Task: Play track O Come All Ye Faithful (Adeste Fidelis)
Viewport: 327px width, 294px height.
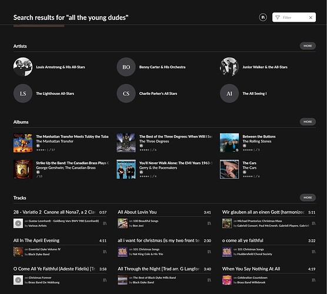Action: pyautogui.click(x=54, y=269)
